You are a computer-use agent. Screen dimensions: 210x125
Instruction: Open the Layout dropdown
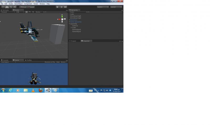(116, 7)
